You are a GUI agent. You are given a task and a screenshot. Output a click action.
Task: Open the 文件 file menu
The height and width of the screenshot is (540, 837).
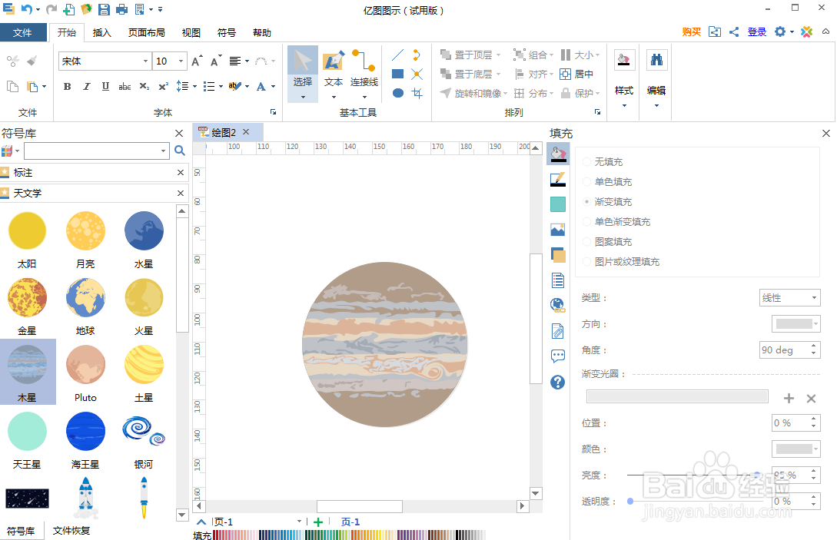22,32
